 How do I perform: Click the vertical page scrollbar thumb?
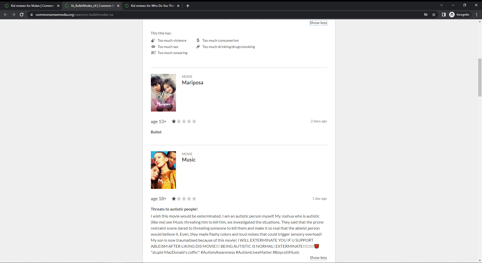(480, 77)
